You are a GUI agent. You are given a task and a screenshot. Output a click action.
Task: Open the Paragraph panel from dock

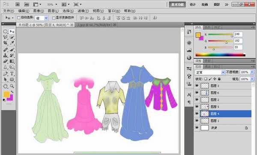tap(189, 102)
